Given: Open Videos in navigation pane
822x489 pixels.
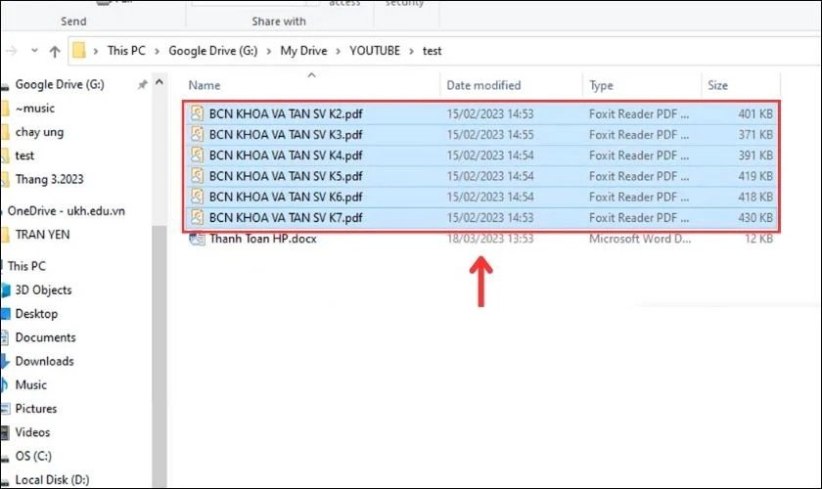Looking at the screenshot, I should tap(32, 432).
